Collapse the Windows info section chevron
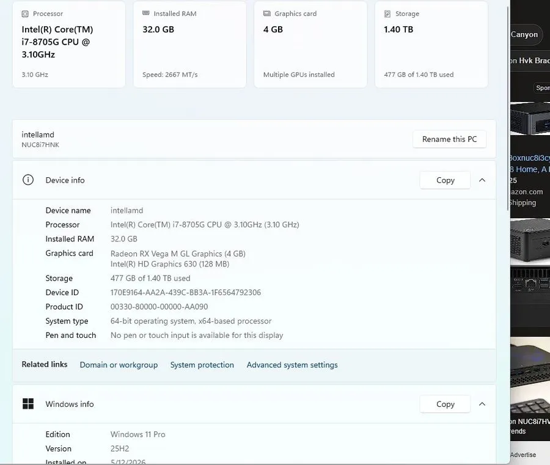Screen dimensions: 550x465 tap(482, 404)
